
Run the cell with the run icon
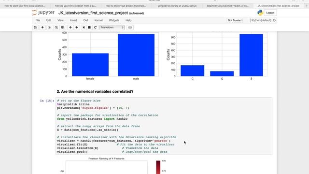pos(84,28)
